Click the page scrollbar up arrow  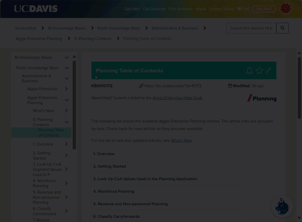coord(299,53)
